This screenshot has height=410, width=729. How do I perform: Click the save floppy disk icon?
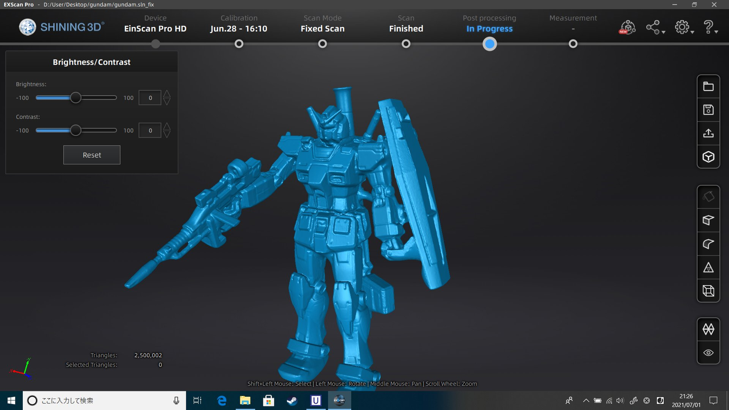click(708, 110)
